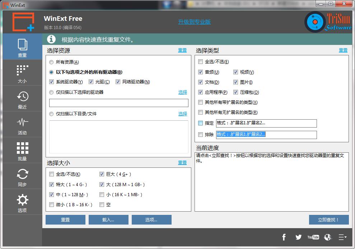The image size is (355, 249).
Task: Open the 升级到专业版 upgrade link
Action: point(194,22)
